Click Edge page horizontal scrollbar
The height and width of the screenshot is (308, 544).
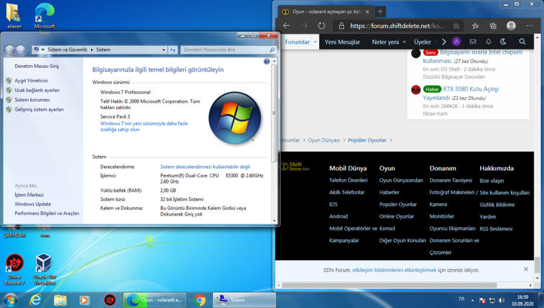click(389, 286)
